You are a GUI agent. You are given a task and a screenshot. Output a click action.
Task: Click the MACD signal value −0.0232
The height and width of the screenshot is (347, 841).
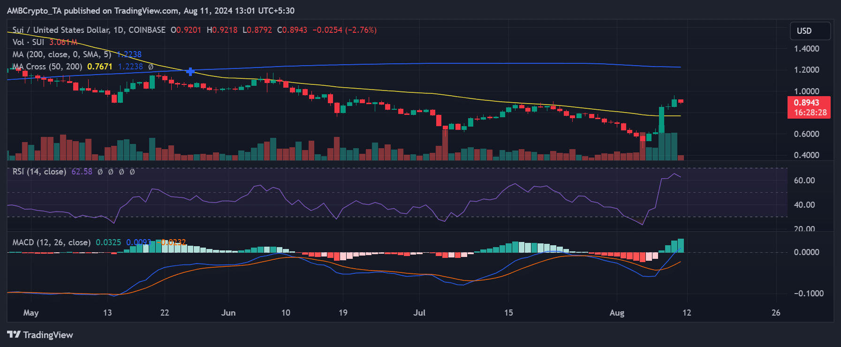click(171, 242)
